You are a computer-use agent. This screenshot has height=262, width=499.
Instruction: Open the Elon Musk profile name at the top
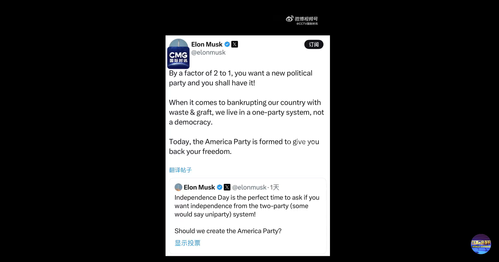[x=207, y=44]
